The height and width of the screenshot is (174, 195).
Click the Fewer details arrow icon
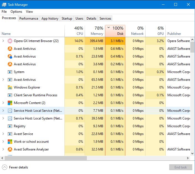(5, 167)
